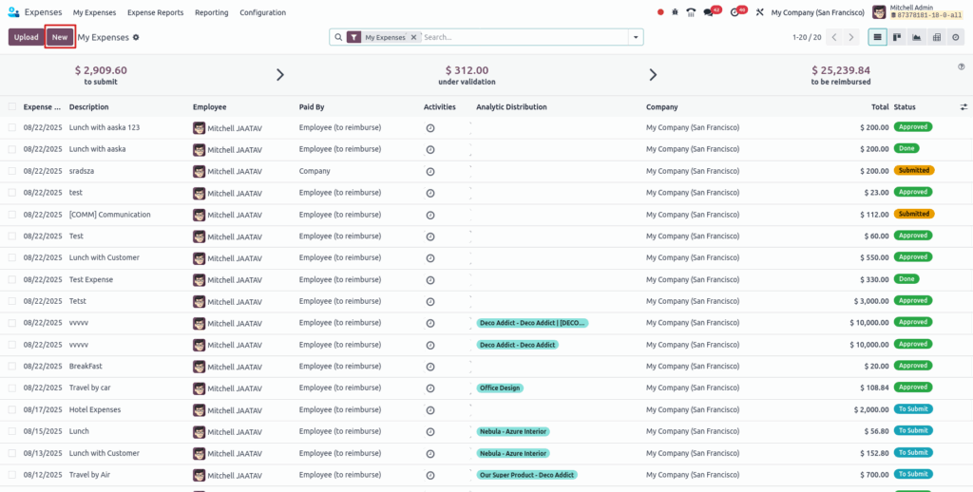
Task: Remove the My Expenses search filter
Action: click(x=414, y=37)
